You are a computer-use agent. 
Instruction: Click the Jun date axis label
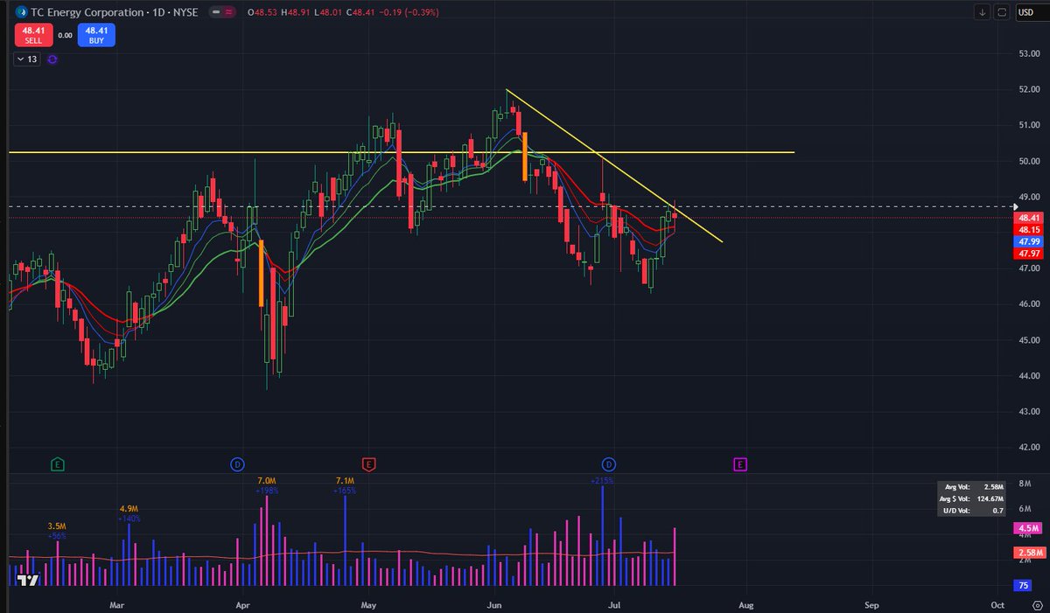click(x=493, y=604)
